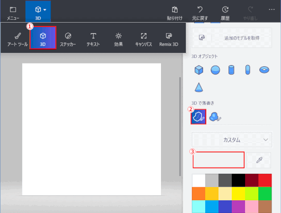Select the soft edge 3D doodle tool
Screen dimensions: 281x213
pyautogui.click(x=215, y=117)
